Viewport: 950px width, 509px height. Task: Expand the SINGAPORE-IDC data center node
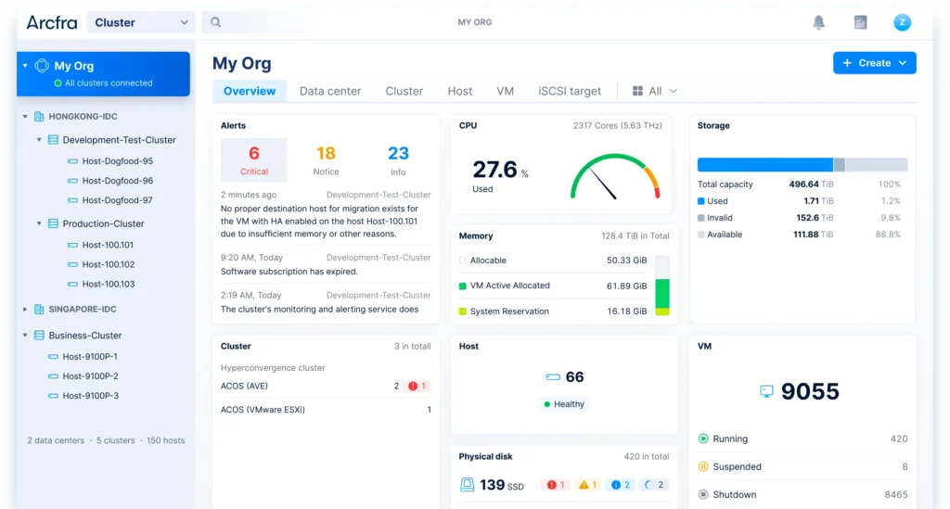pyautogui.click(x=25, y=309)
